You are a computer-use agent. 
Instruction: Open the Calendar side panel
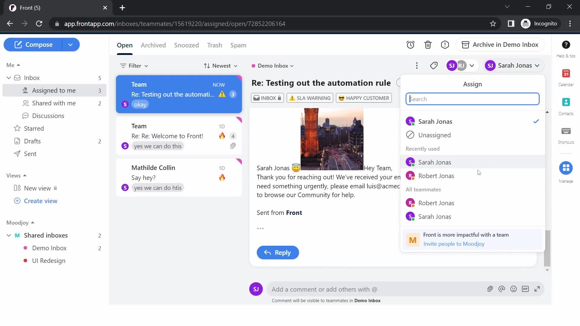(x=566, y=78)
